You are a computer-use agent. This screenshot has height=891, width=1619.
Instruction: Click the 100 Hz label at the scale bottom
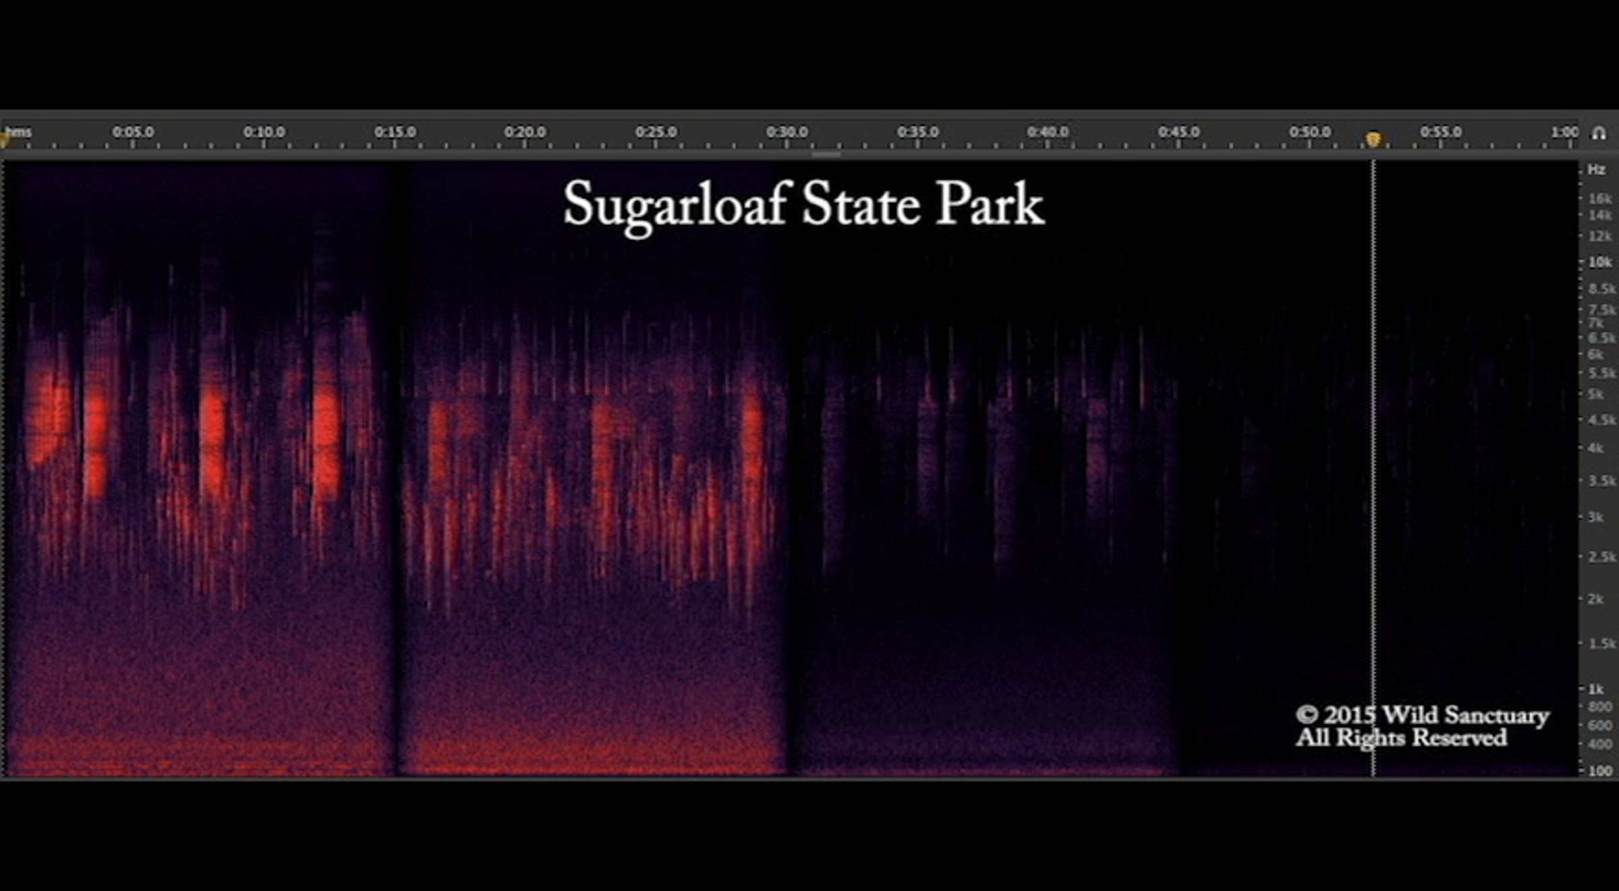click(x=1599, y=770)
